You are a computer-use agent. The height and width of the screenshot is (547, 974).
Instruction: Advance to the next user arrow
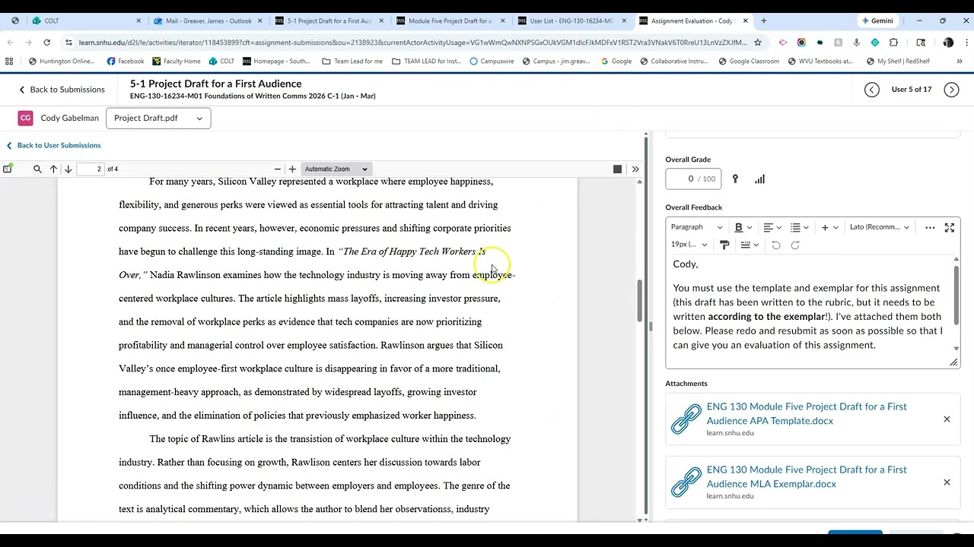pyautogui.click(x=951, y=90)
